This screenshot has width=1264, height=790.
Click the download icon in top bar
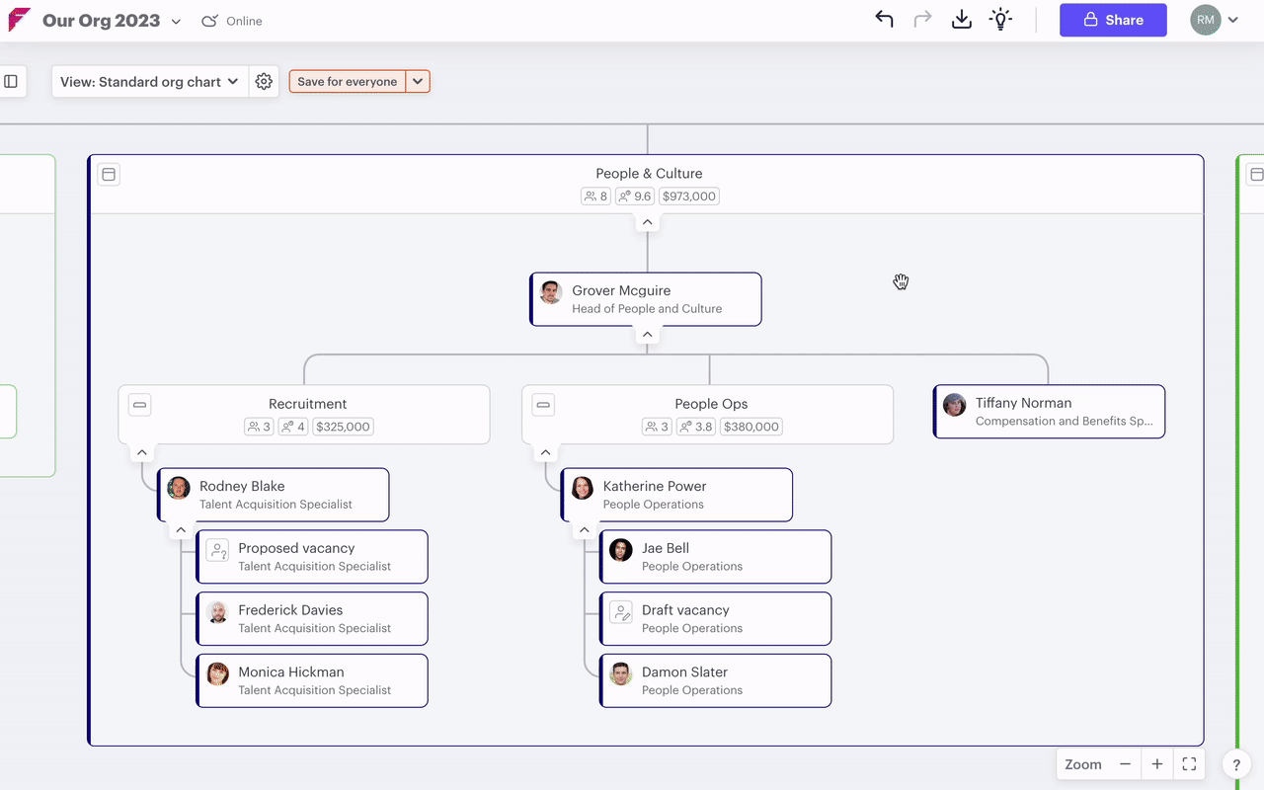pyautogui.click(x=961, y=20)
